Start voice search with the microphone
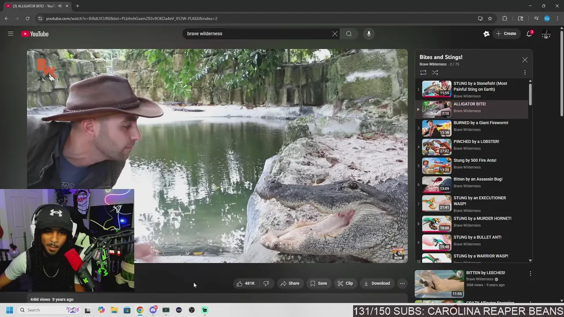The height and width of the screenshot is (317, 564). click(x=369, y=33)
